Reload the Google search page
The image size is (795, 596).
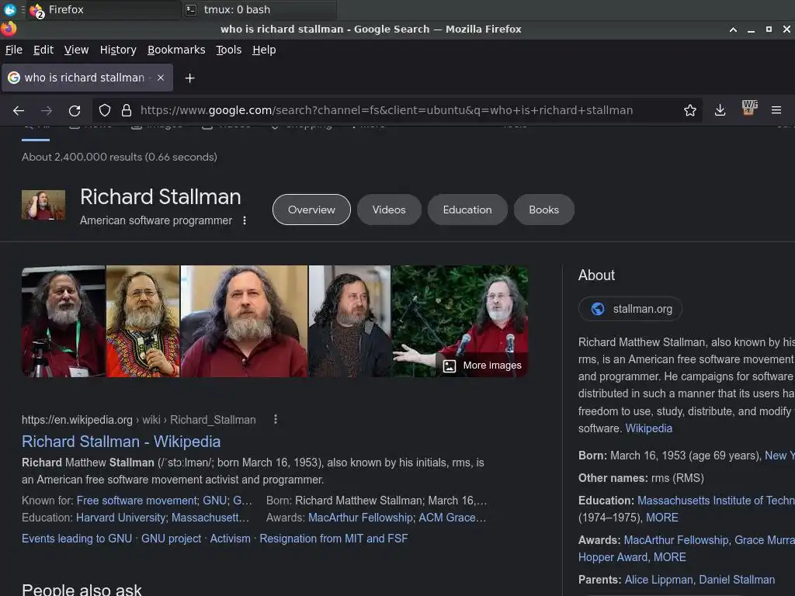[75, 110]
